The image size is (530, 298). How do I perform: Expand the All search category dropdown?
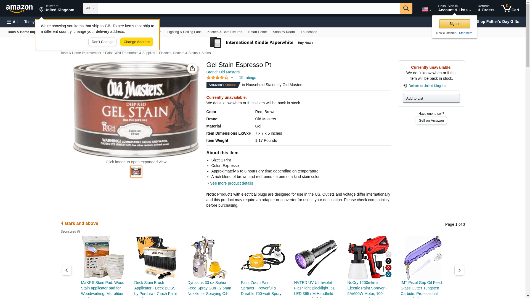pyautogui.click(x=90, y=8)
